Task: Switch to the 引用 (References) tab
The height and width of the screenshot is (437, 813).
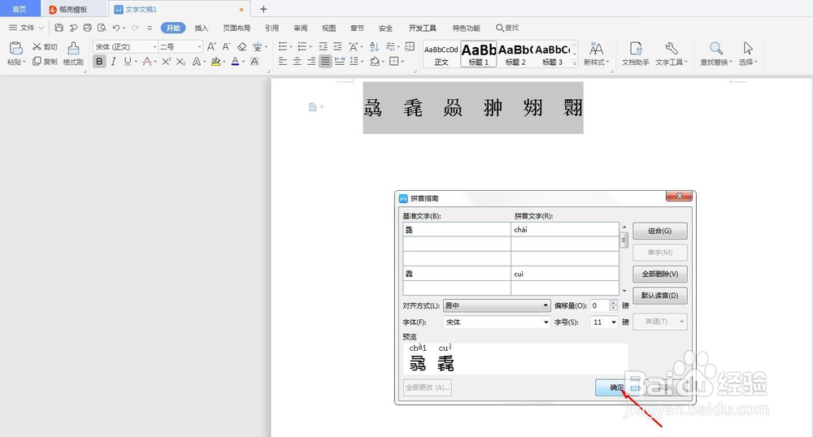Action: click(272, 28)
